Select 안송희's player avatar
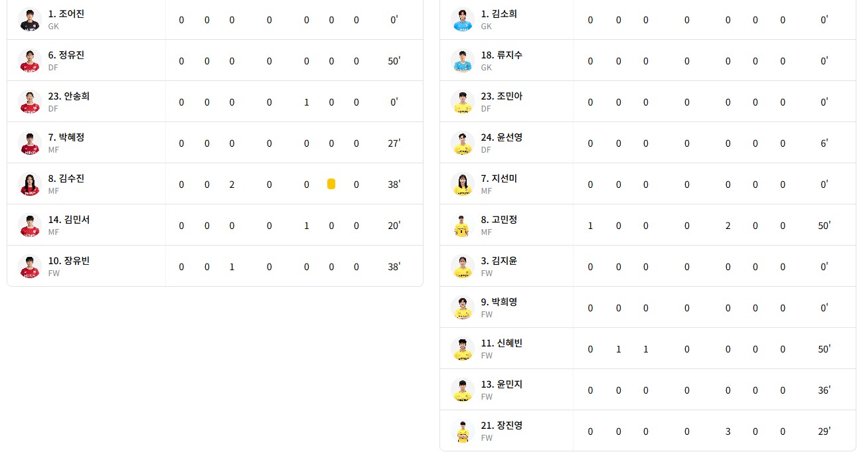This screenshot has width=863, height=464. (x=30, y=102)
